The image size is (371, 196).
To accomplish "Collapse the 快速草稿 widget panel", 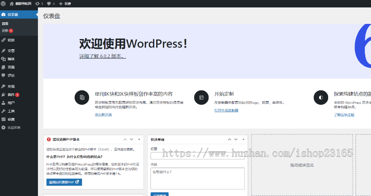I will coord(243,139).
